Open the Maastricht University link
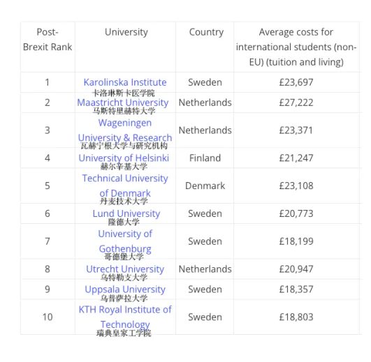Screen dimensions: 371x362 coord(123,103)
